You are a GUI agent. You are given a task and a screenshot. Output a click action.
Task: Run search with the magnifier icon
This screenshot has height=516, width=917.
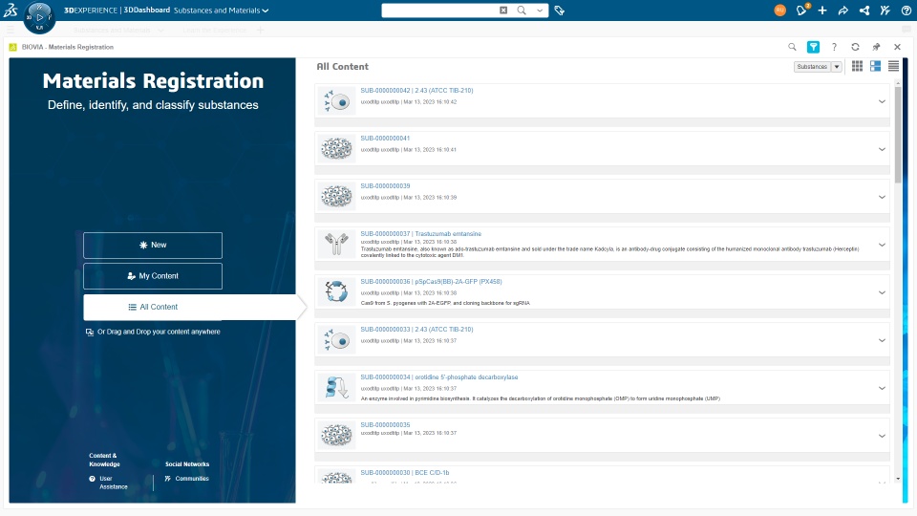522,11
